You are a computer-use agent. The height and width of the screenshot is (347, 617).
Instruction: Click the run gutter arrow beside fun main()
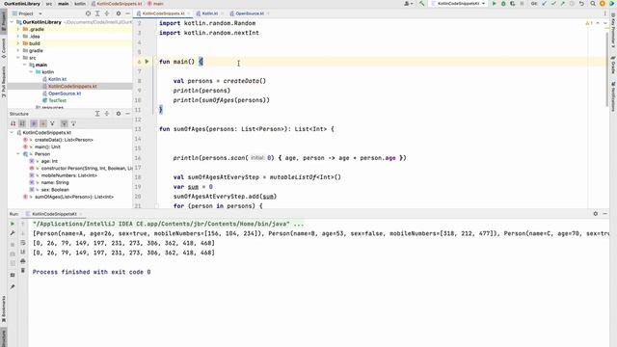147,62
